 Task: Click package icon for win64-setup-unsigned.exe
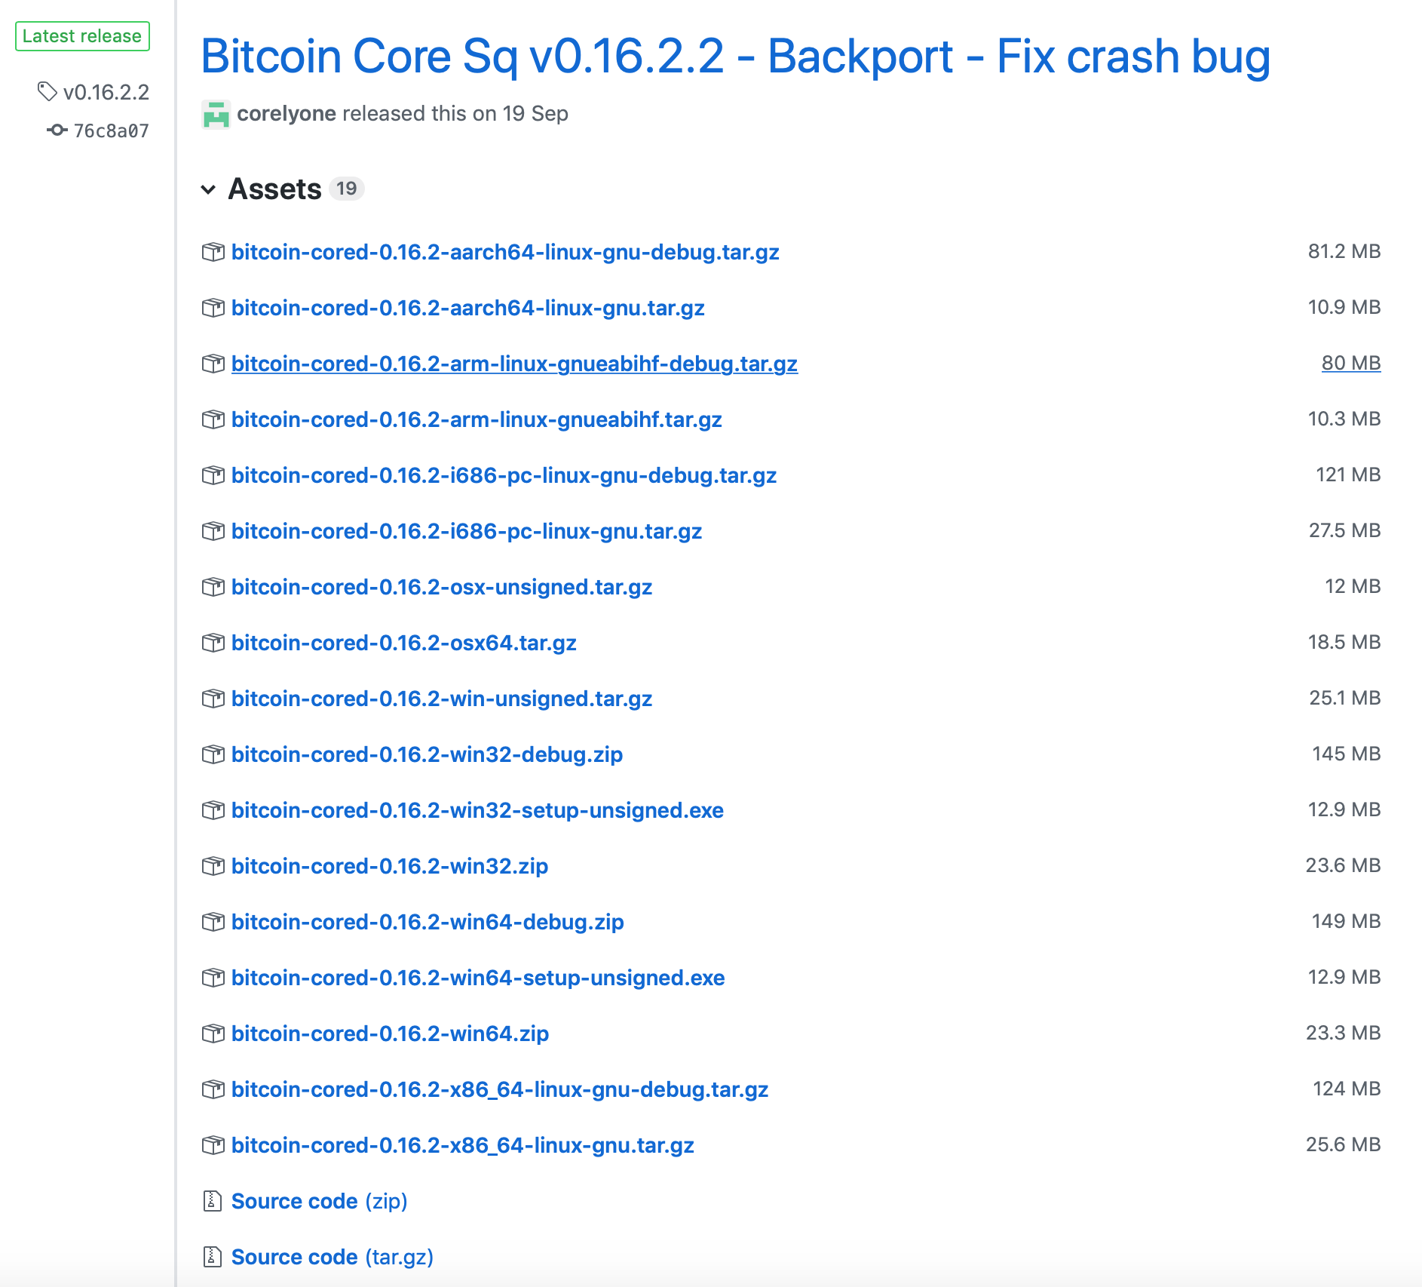pyautogui.click(x=213, y=978)
